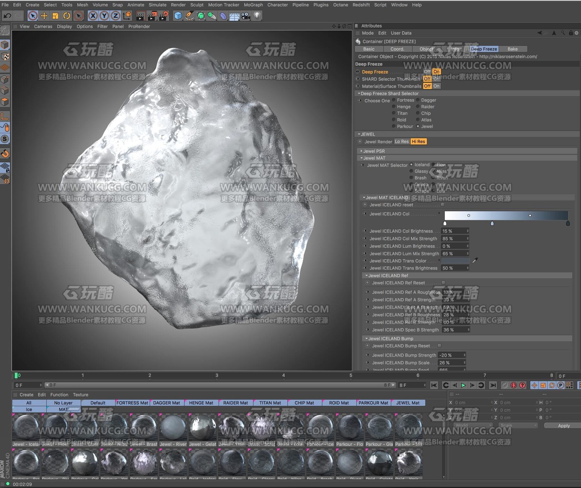Collapse the Jewel MAT ICELAND group
The image size is (581, 488).
(x=364, y=197)
